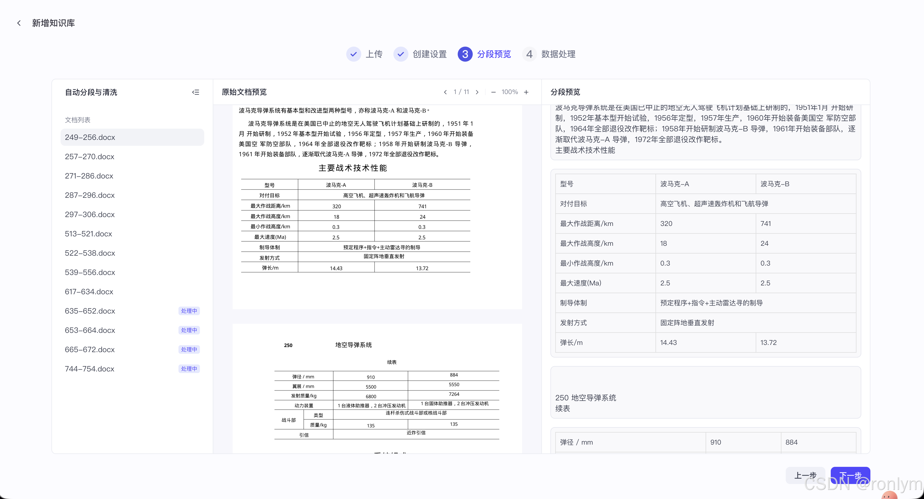Image resolution: width=924 pixels, height=499 pixels.
Task: Click 地空导弹系统 title on document page 250
Action: point(353,345)
